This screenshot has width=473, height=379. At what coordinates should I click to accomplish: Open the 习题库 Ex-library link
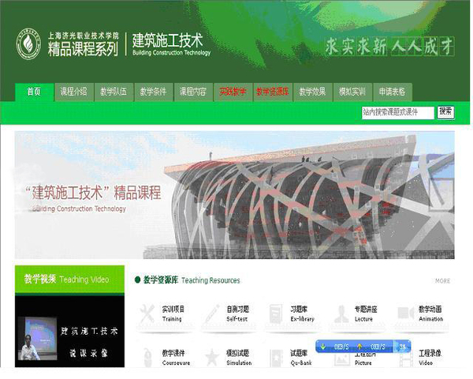[302, 313]
